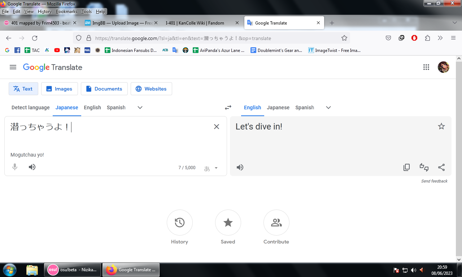Open the Edit menu
Screen dimensions: 462x277
17,12
